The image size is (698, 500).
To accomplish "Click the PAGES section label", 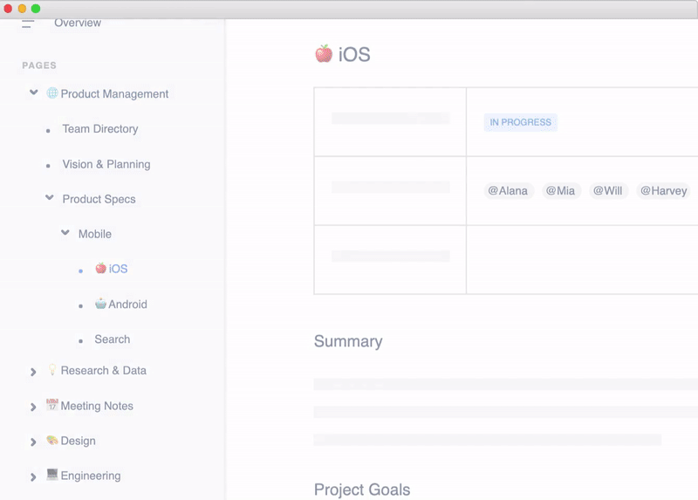I will coord(39,65).
